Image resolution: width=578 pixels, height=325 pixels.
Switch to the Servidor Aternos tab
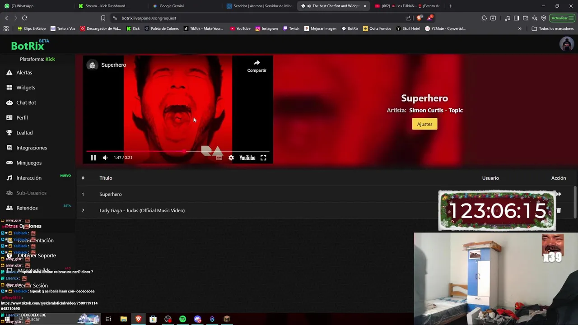(260, 6)
